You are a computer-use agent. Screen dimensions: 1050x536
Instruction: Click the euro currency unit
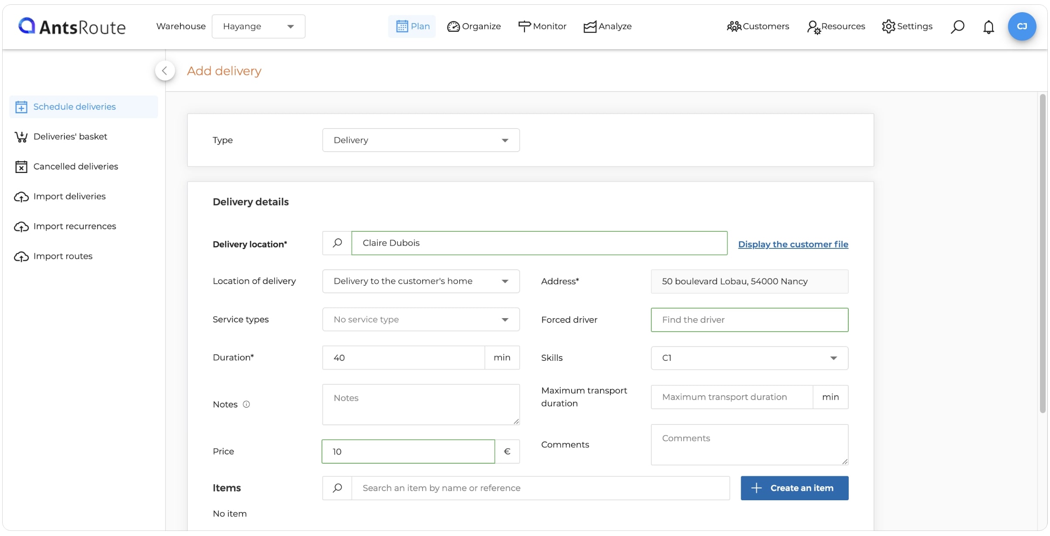click(x=507, y=451)
